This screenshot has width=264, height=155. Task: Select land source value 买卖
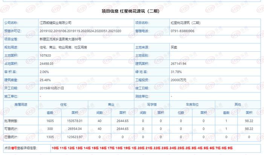tap(174, 47)
